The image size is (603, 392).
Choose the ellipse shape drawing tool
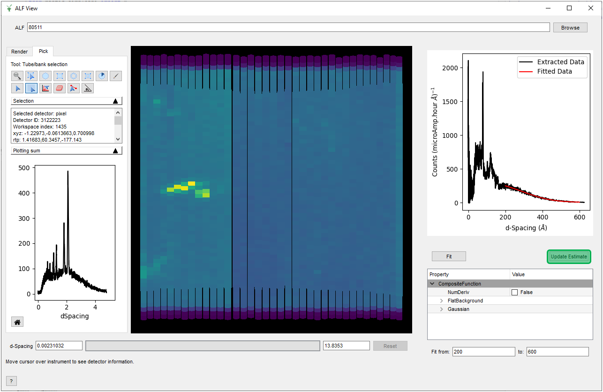pos(45,75)
